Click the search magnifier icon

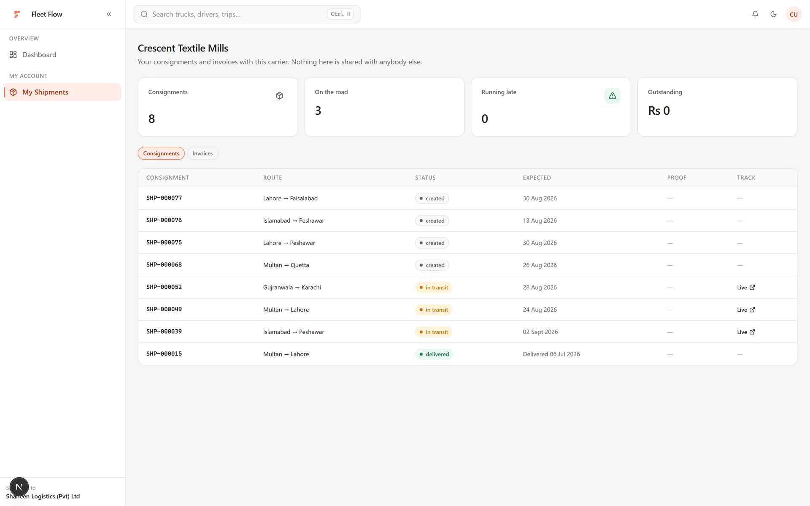pos(144,14)
